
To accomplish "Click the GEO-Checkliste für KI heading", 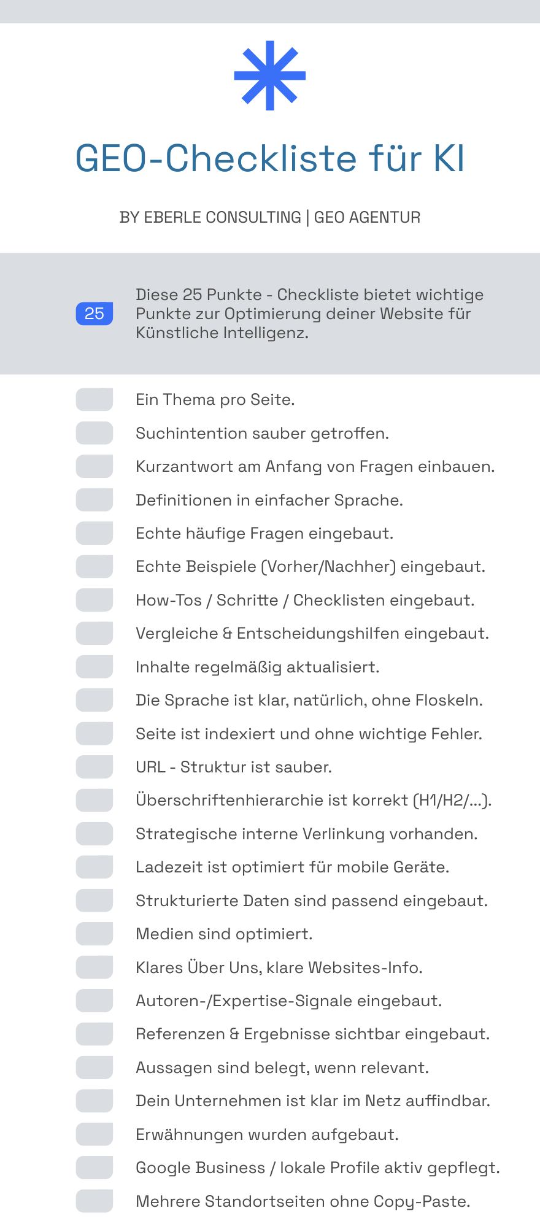I will (x=270, y=158).
